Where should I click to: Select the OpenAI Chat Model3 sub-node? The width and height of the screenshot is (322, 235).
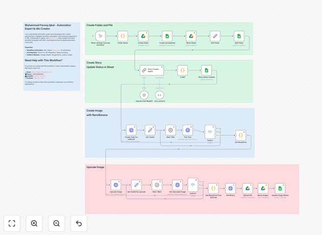[x=144, y=95]
